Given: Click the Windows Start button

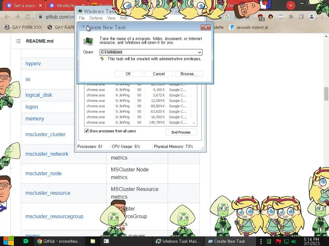Looking at the screenshot, I should pyautogui.click(x=8, y=241).
